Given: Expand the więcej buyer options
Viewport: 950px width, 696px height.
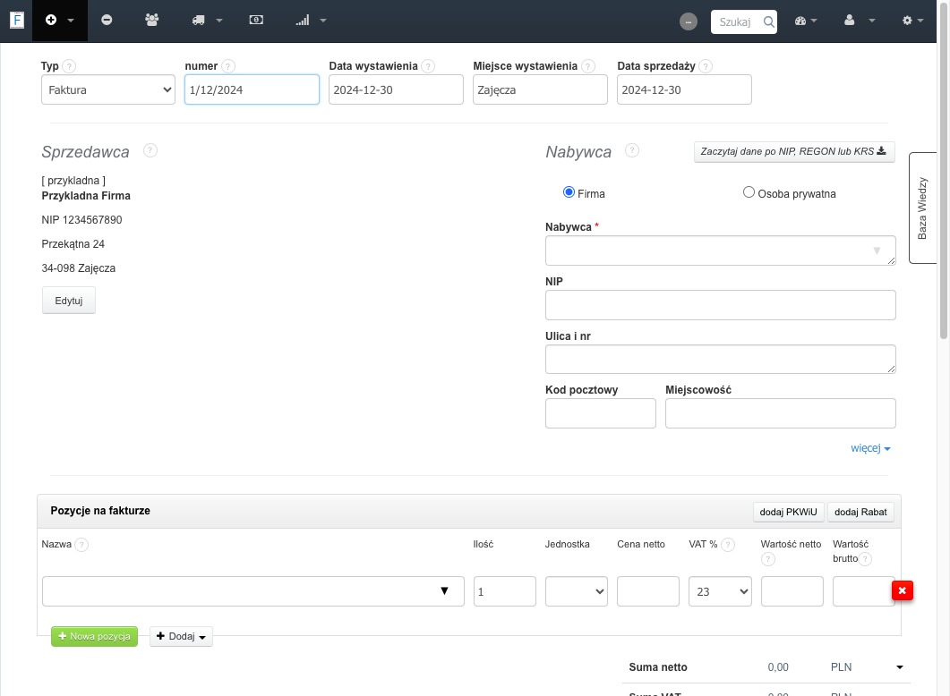Looking at the screenshot, I should coord(870,448).
